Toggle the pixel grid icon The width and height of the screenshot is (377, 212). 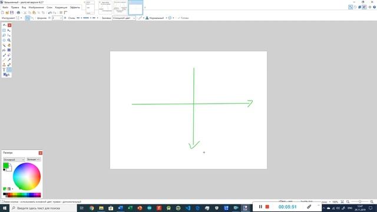click(61, 12)
